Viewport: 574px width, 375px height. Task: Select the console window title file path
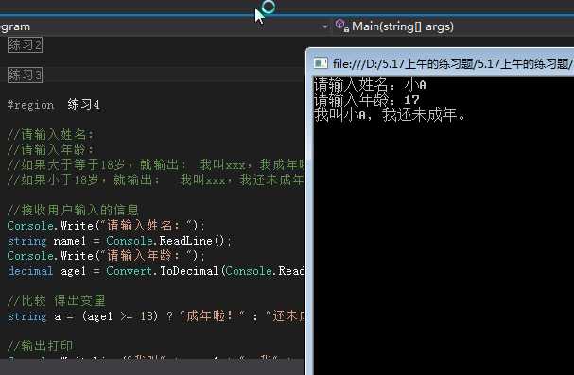pos(453,64)
